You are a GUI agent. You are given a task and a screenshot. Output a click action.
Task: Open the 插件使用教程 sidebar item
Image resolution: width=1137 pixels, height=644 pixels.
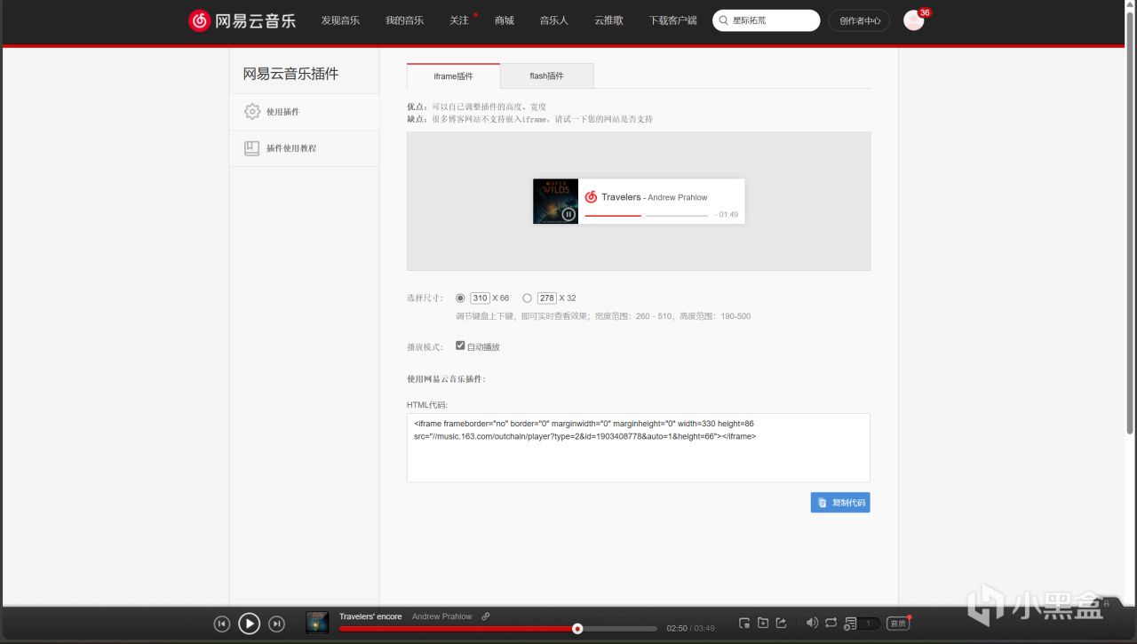pos(304,148)
